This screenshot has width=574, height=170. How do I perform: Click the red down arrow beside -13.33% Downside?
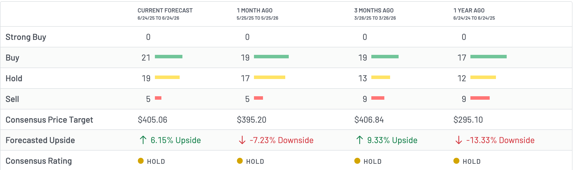pyautogui.click(x=459, y=140)
